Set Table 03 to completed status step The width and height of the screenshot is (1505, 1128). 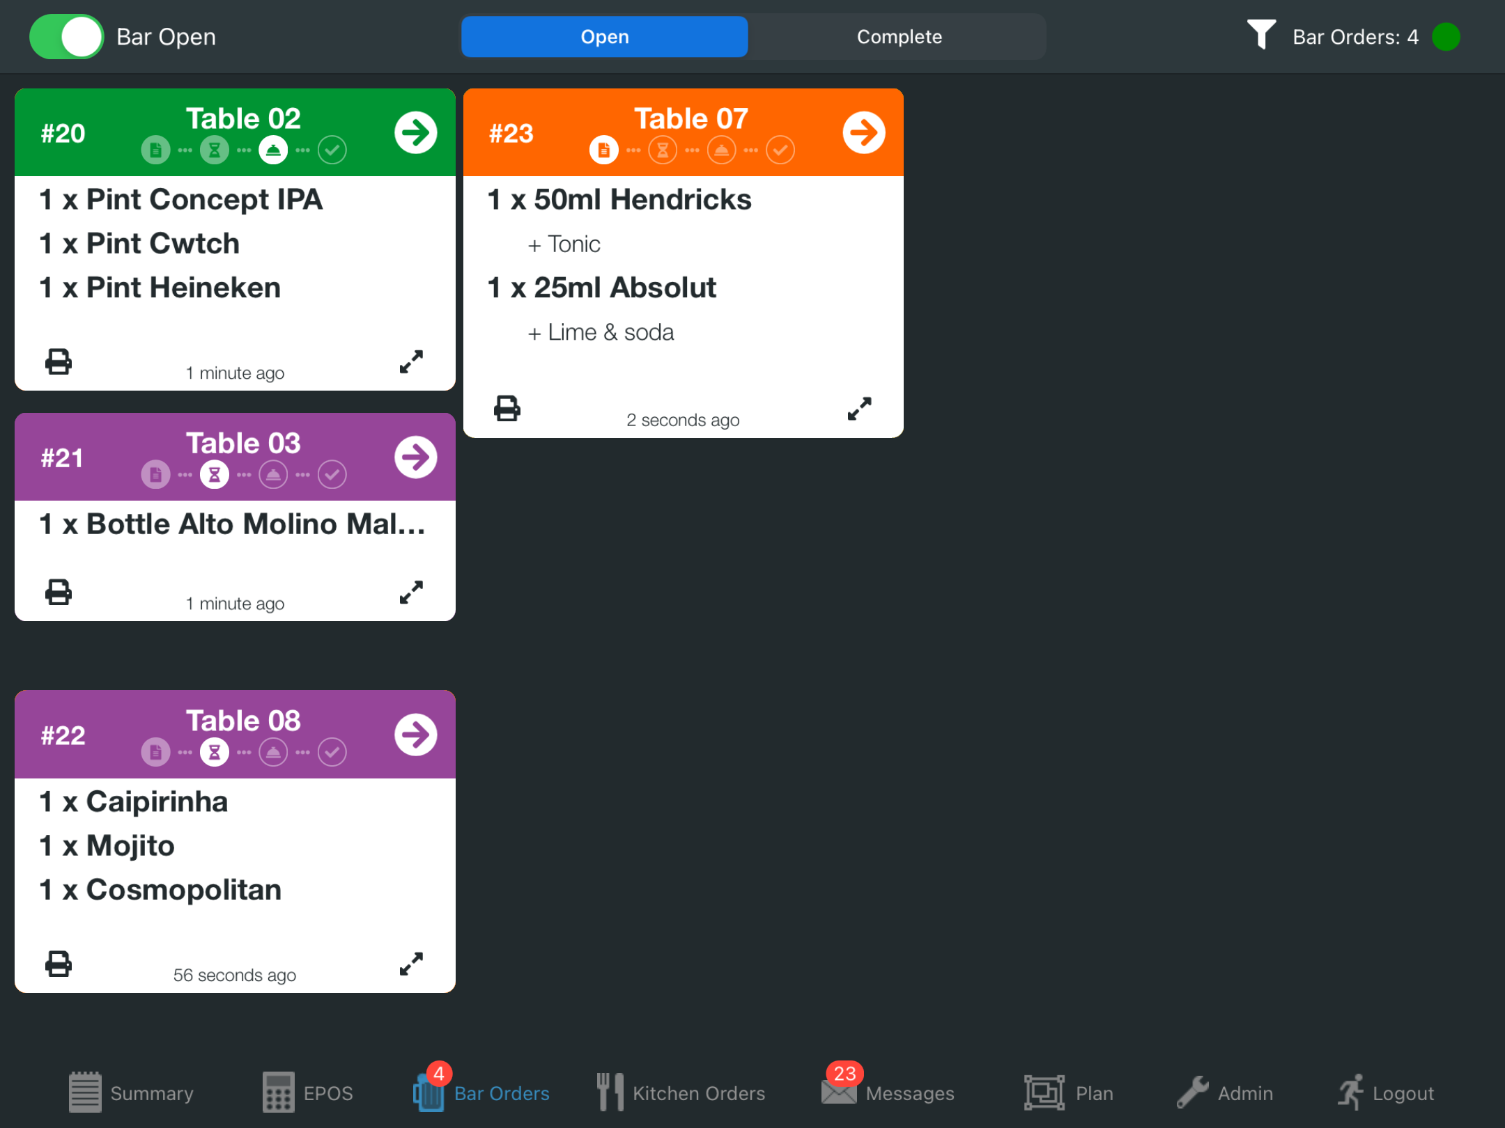[332, 475]
